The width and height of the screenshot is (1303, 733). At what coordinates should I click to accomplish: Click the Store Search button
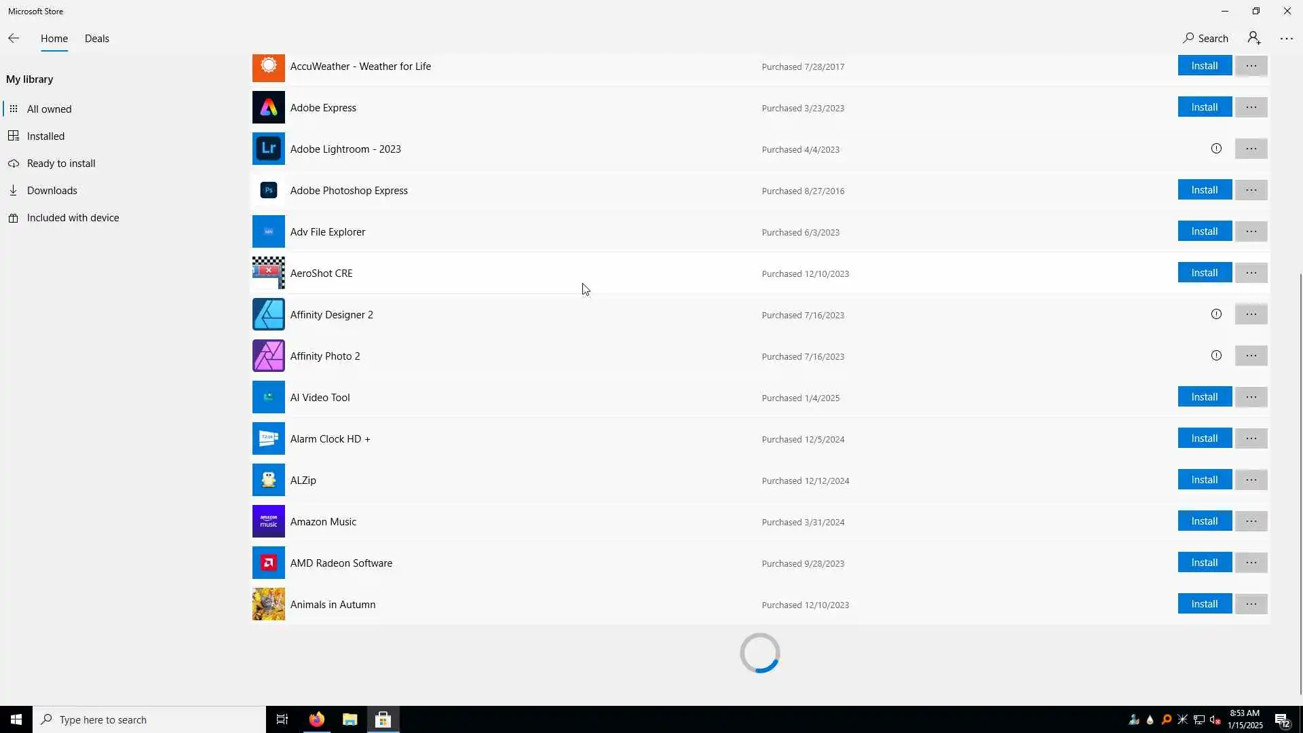(x=1205, y=39)
